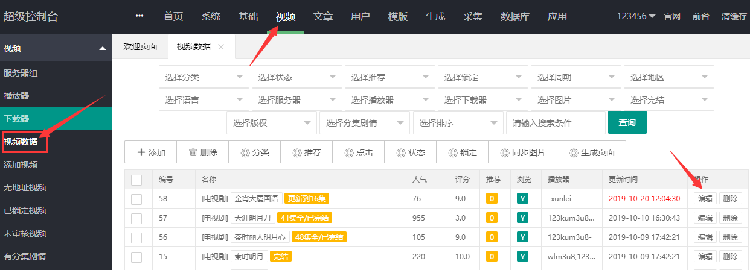Click 编辑 for the 金宵大厦国语 row

tap(705, 199)
